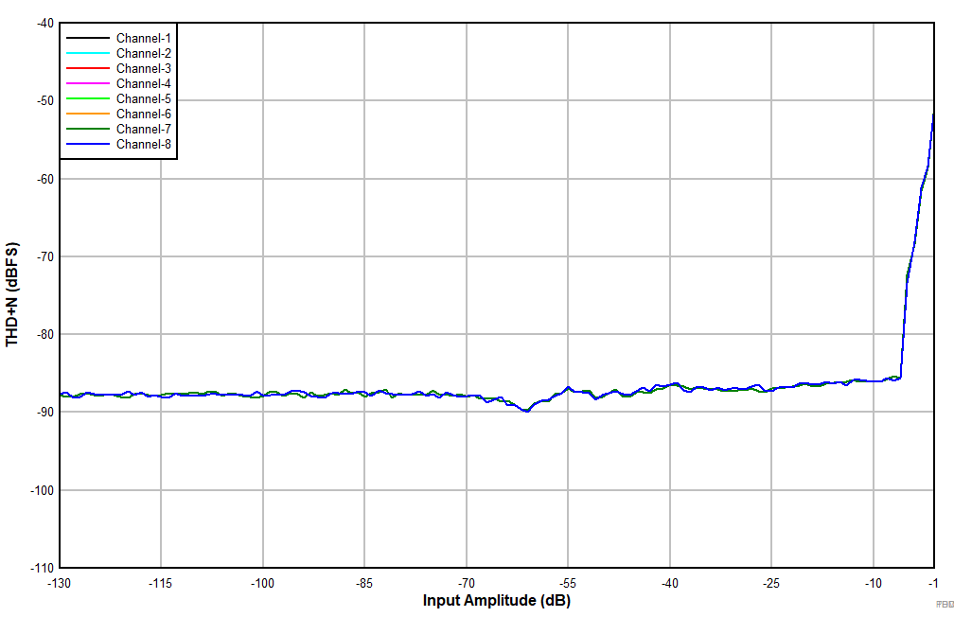
Task: Select the red Channel-3 line swatch
Action: click(82, 69)
